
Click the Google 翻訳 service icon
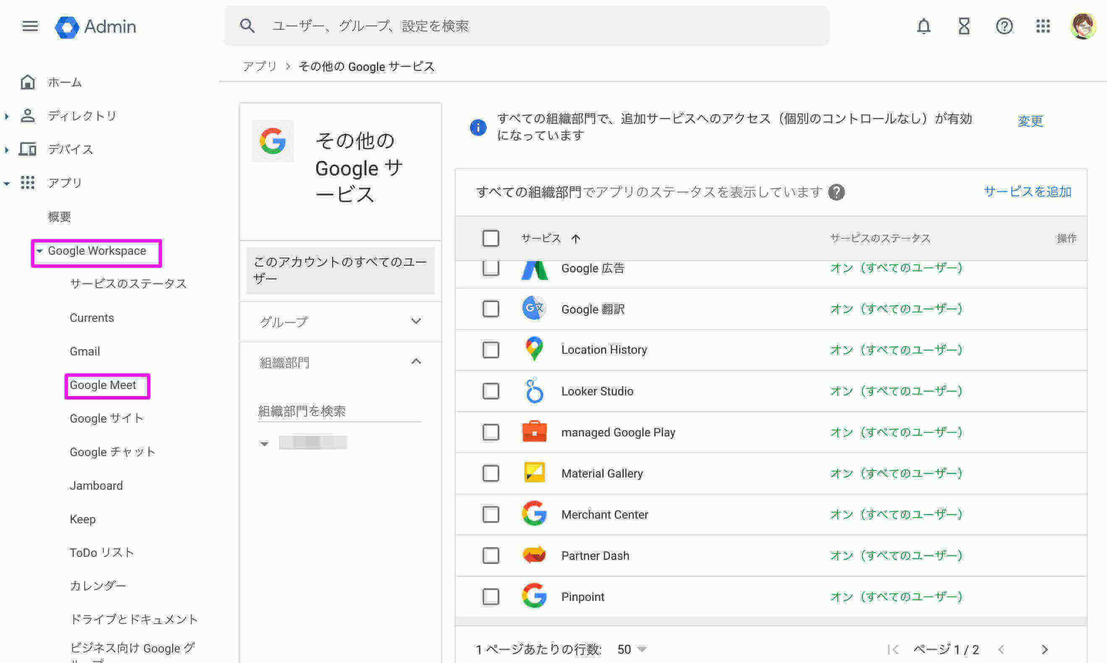(533, 309)
